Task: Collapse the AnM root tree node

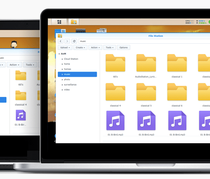Action: [59, 54]
